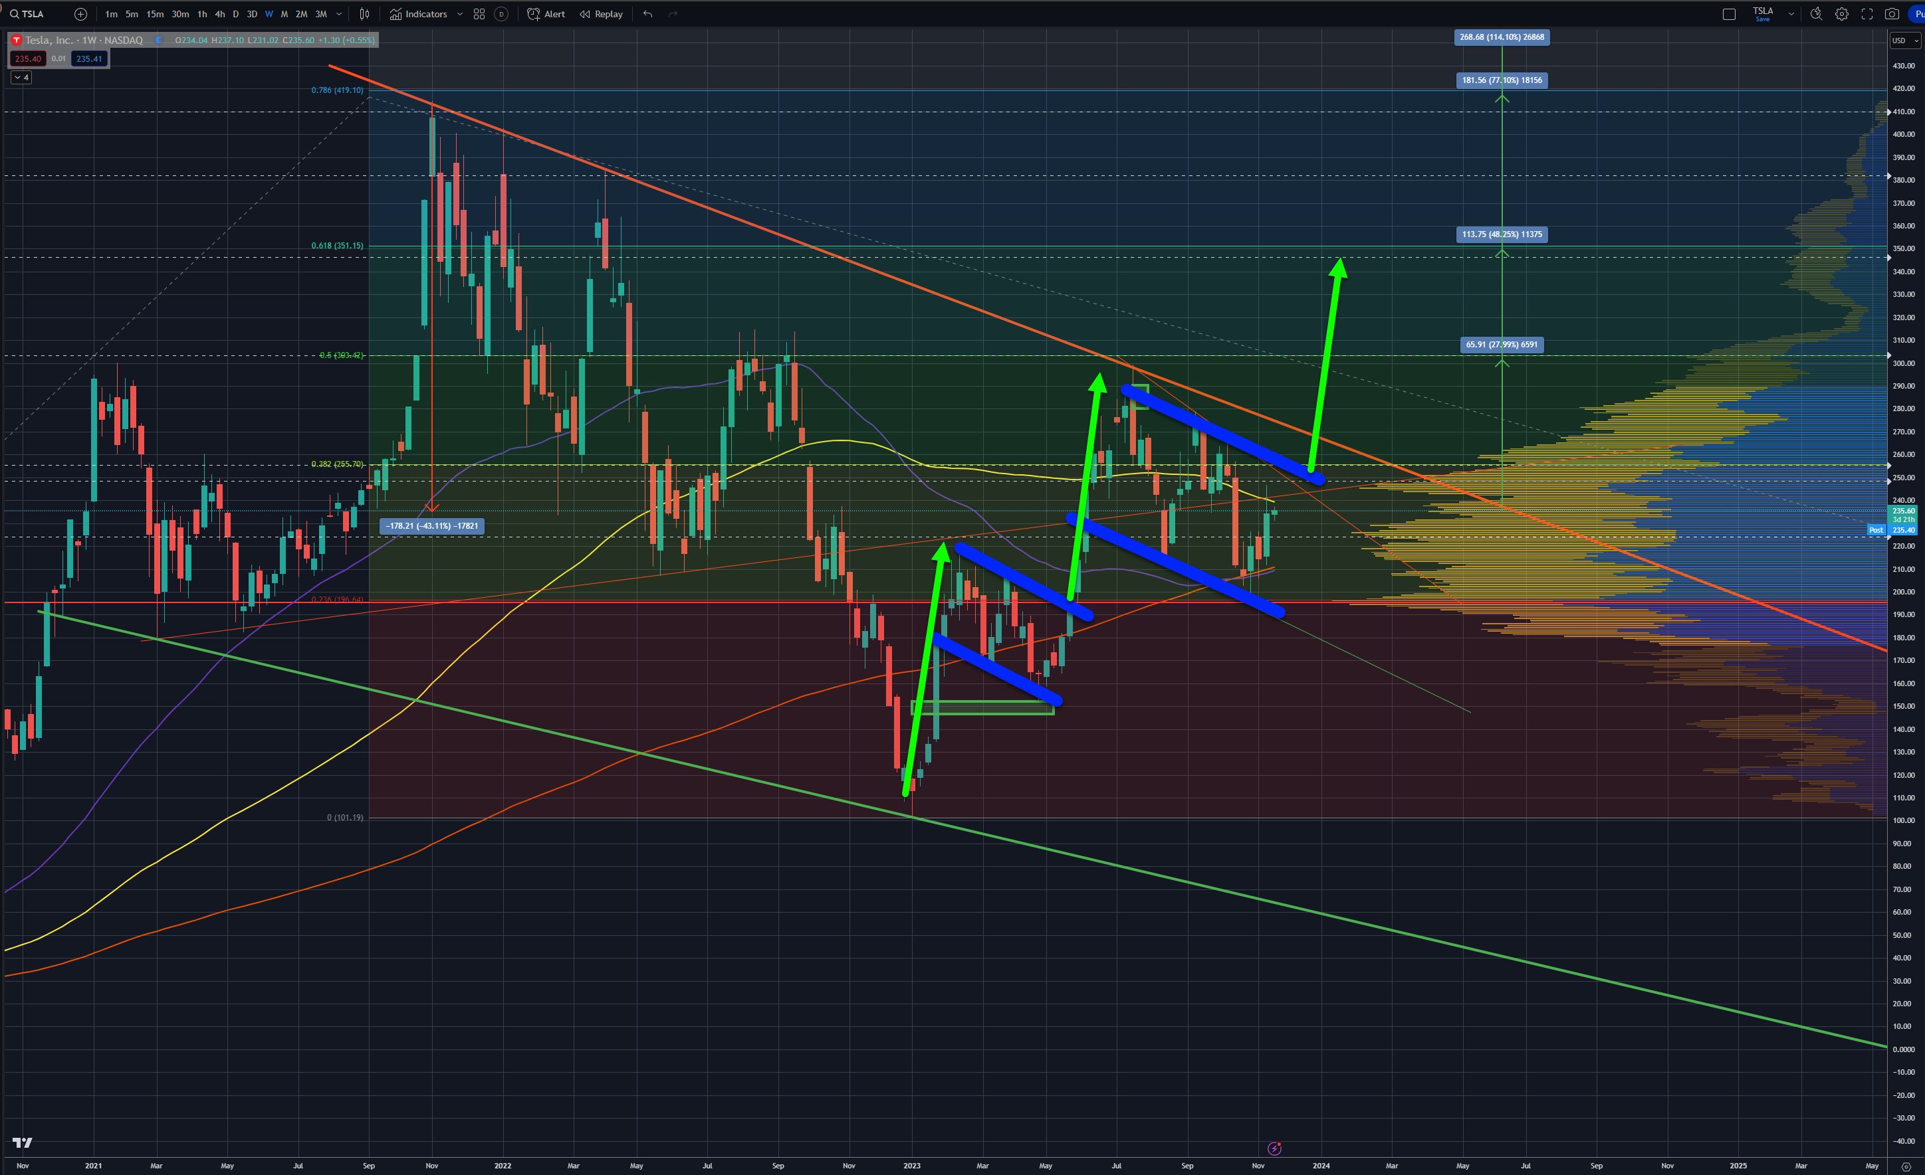Open the candlestick chart type selector
This screenshot has height=1175, width=1925.
click(x=364, y=14)
